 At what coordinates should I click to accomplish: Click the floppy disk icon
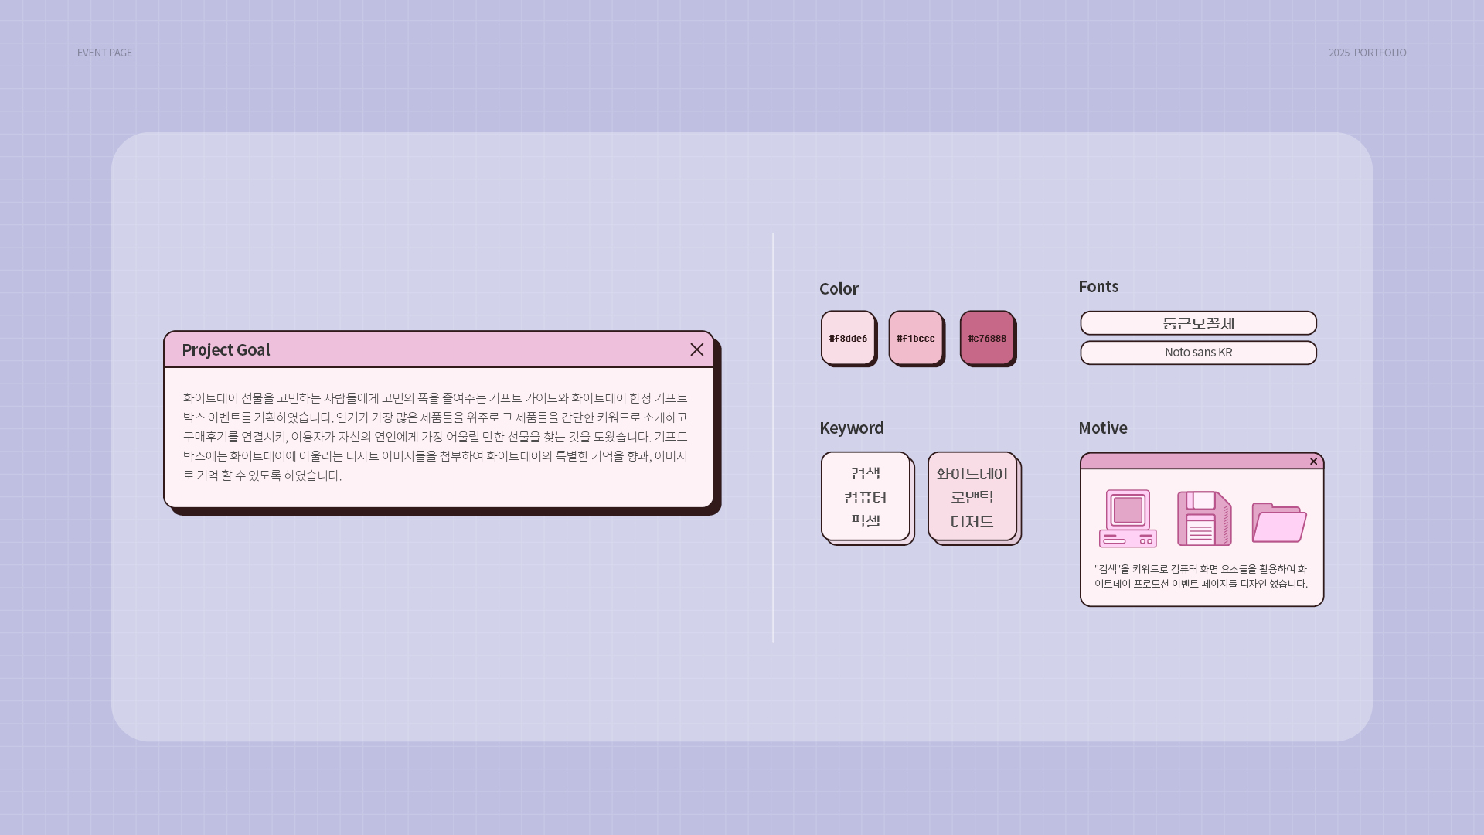(1204, 519)
